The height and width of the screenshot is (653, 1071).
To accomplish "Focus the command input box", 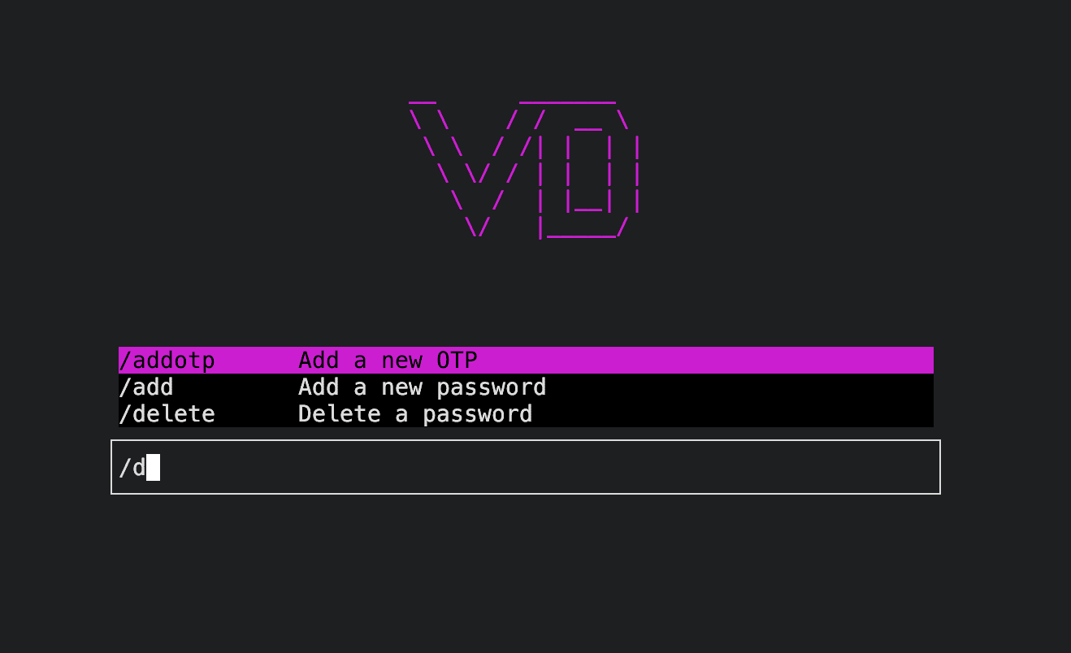I will point(526,467).
